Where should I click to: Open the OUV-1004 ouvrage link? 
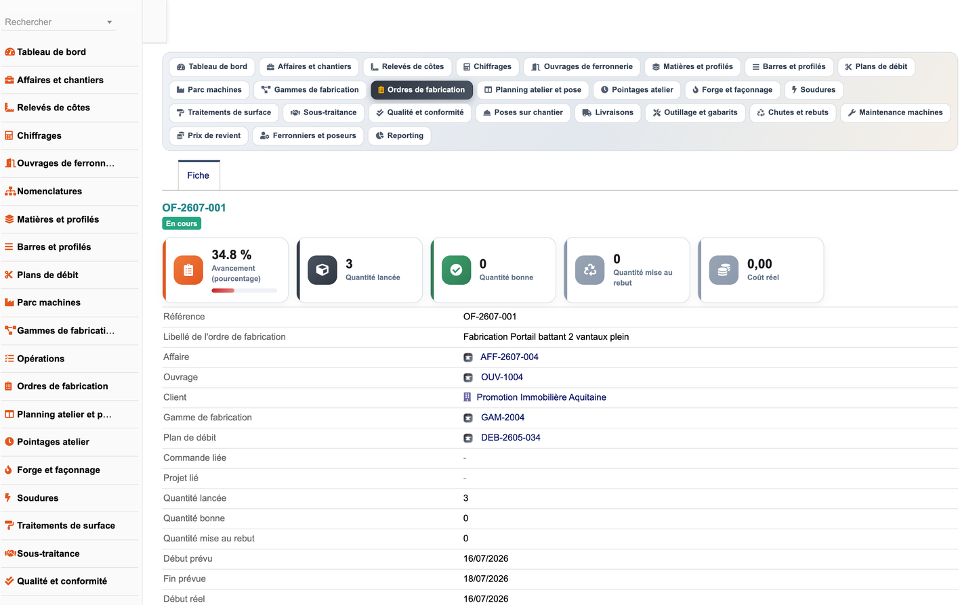pyautogui.click(x=502, y=378)
